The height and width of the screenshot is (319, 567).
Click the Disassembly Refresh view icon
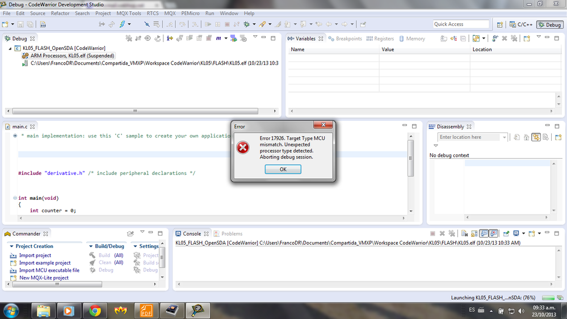(516, 137)
